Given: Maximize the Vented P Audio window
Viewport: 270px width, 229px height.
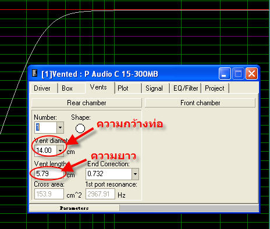Looking at the screenshot, I should pyautogui.click(x=238, y=74).
